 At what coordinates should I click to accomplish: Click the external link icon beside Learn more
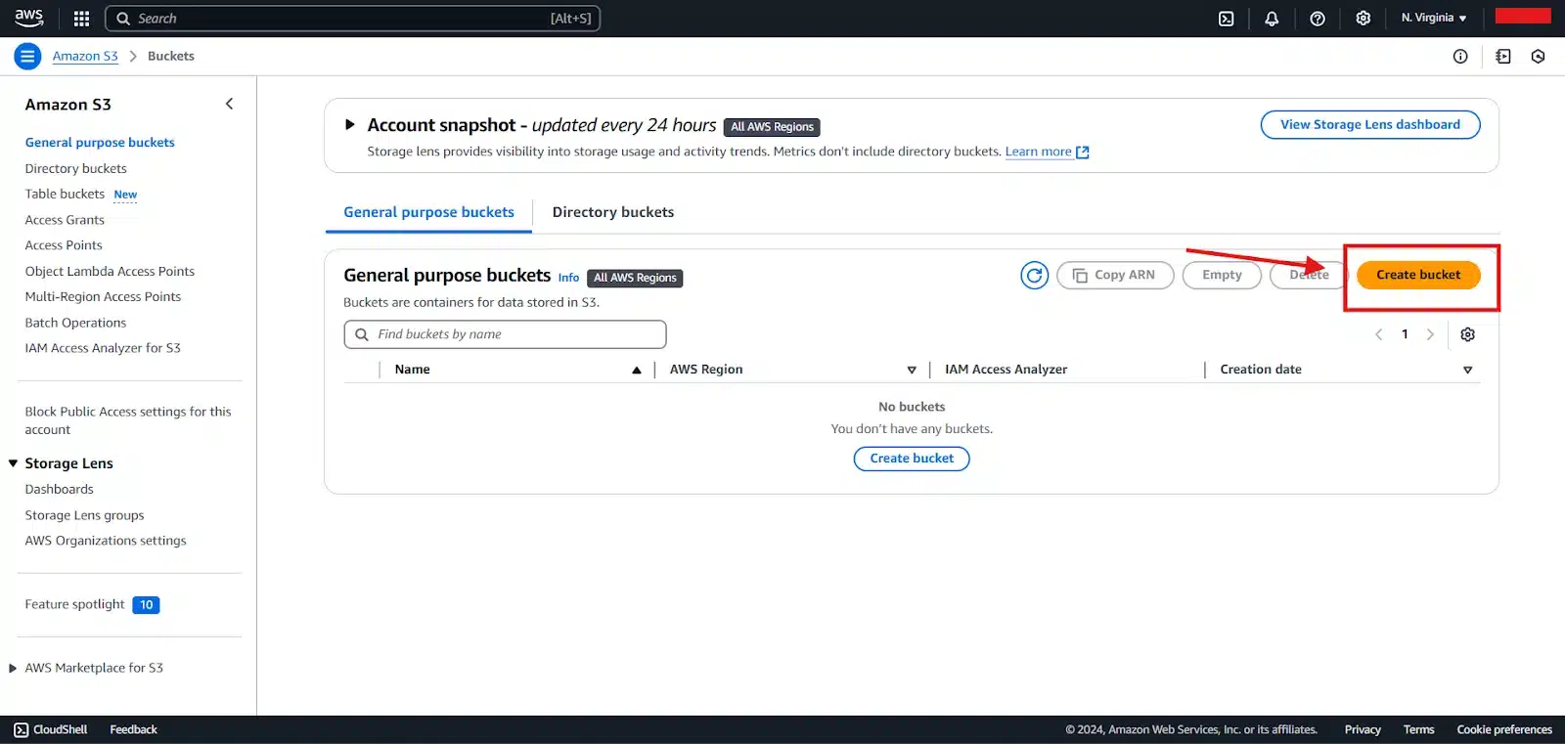pos(1083,153)
